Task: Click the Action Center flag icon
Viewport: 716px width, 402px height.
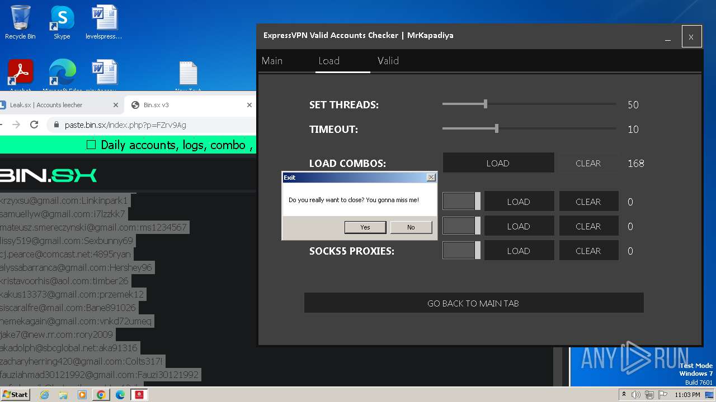Action: (x=662, y=395)
